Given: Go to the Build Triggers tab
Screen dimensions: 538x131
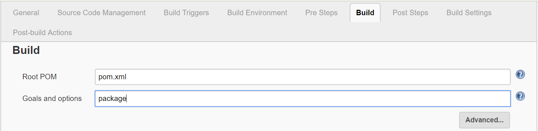Looking at the screenshot, I should pos(186,13).
